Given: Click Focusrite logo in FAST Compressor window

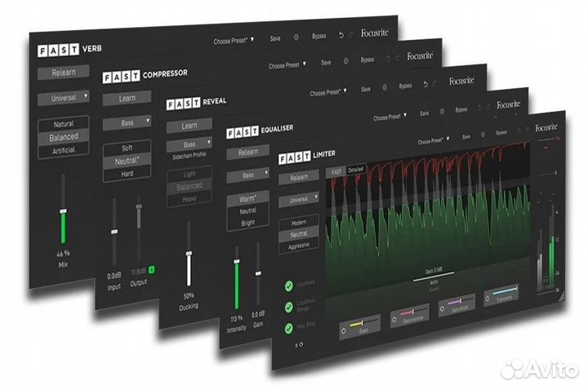Looking at the screenshot, I should coord(420,55).
